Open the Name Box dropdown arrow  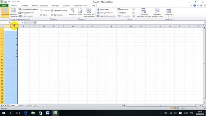pos(23,23)
